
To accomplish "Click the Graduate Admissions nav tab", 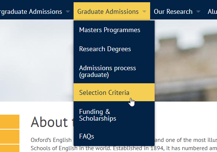I will point(112,11).
